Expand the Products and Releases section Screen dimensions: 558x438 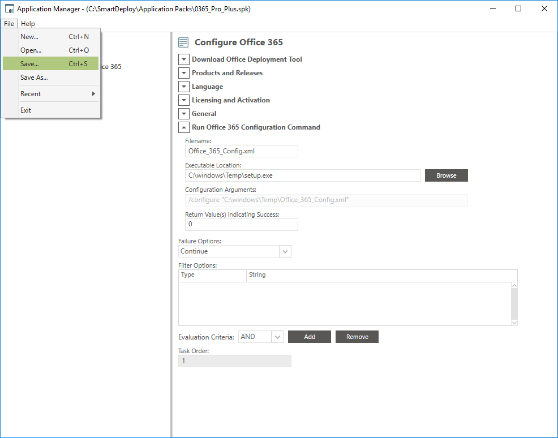coord(184,73)
